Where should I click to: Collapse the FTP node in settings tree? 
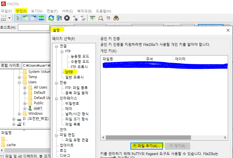[x=62, y=52]
